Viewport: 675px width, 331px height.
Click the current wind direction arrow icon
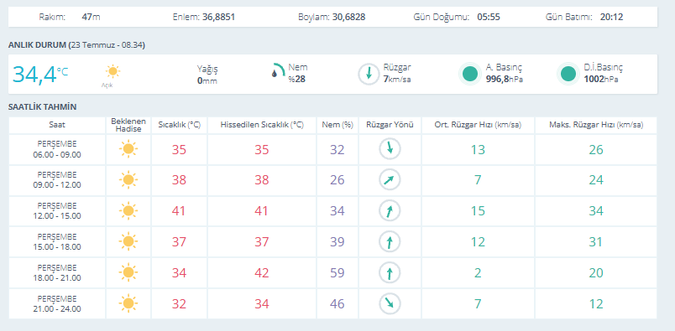point(369,74)
